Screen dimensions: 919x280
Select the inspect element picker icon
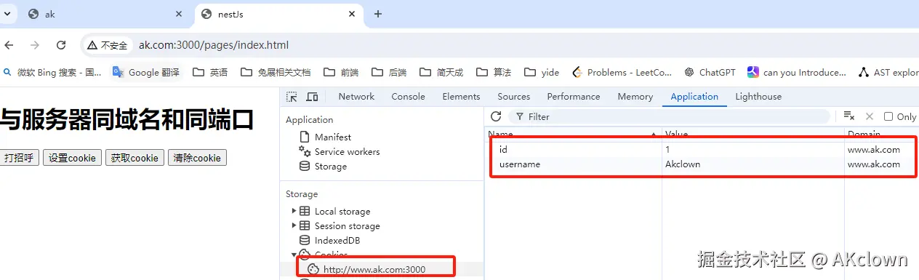pos(292,97)
